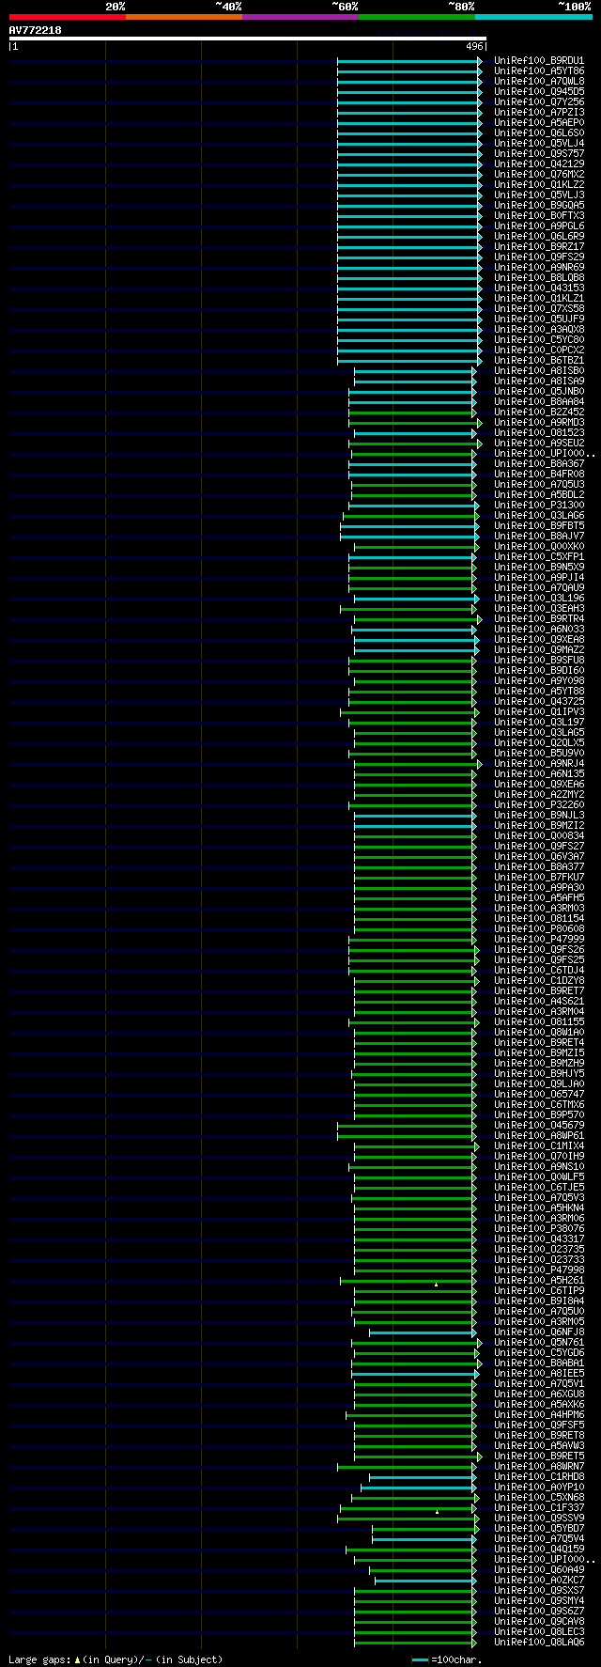Screen dimensions: 601x1667
Task: Click the red 20% identity legend segment
Action: (67, 17)
